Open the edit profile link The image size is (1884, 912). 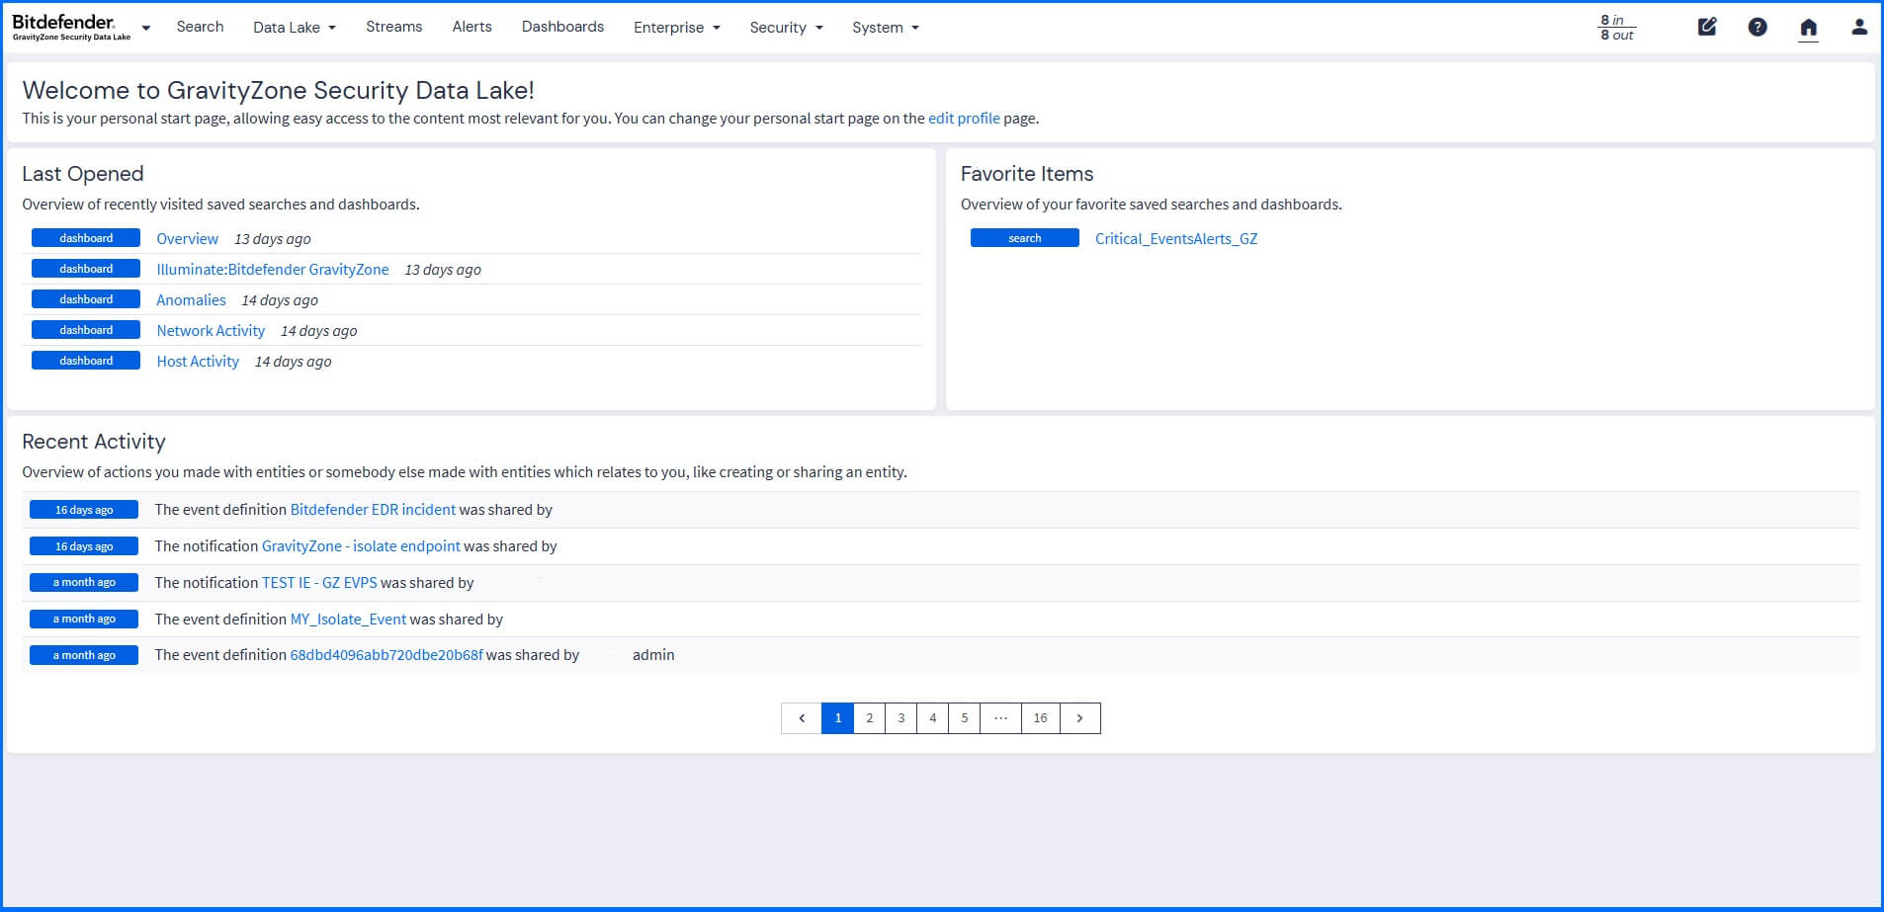tap(963, 118)
